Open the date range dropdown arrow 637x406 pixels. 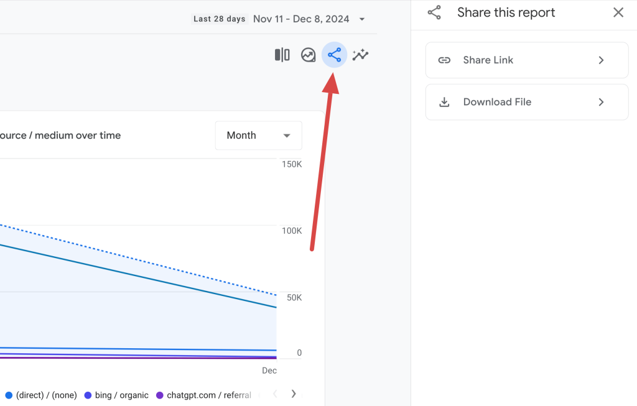coord(362,19)
